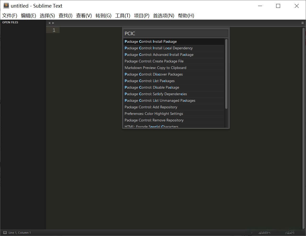Click the Sublime Text title bar icon
This screenshot has width=306, height=236.
coord(6,6)
